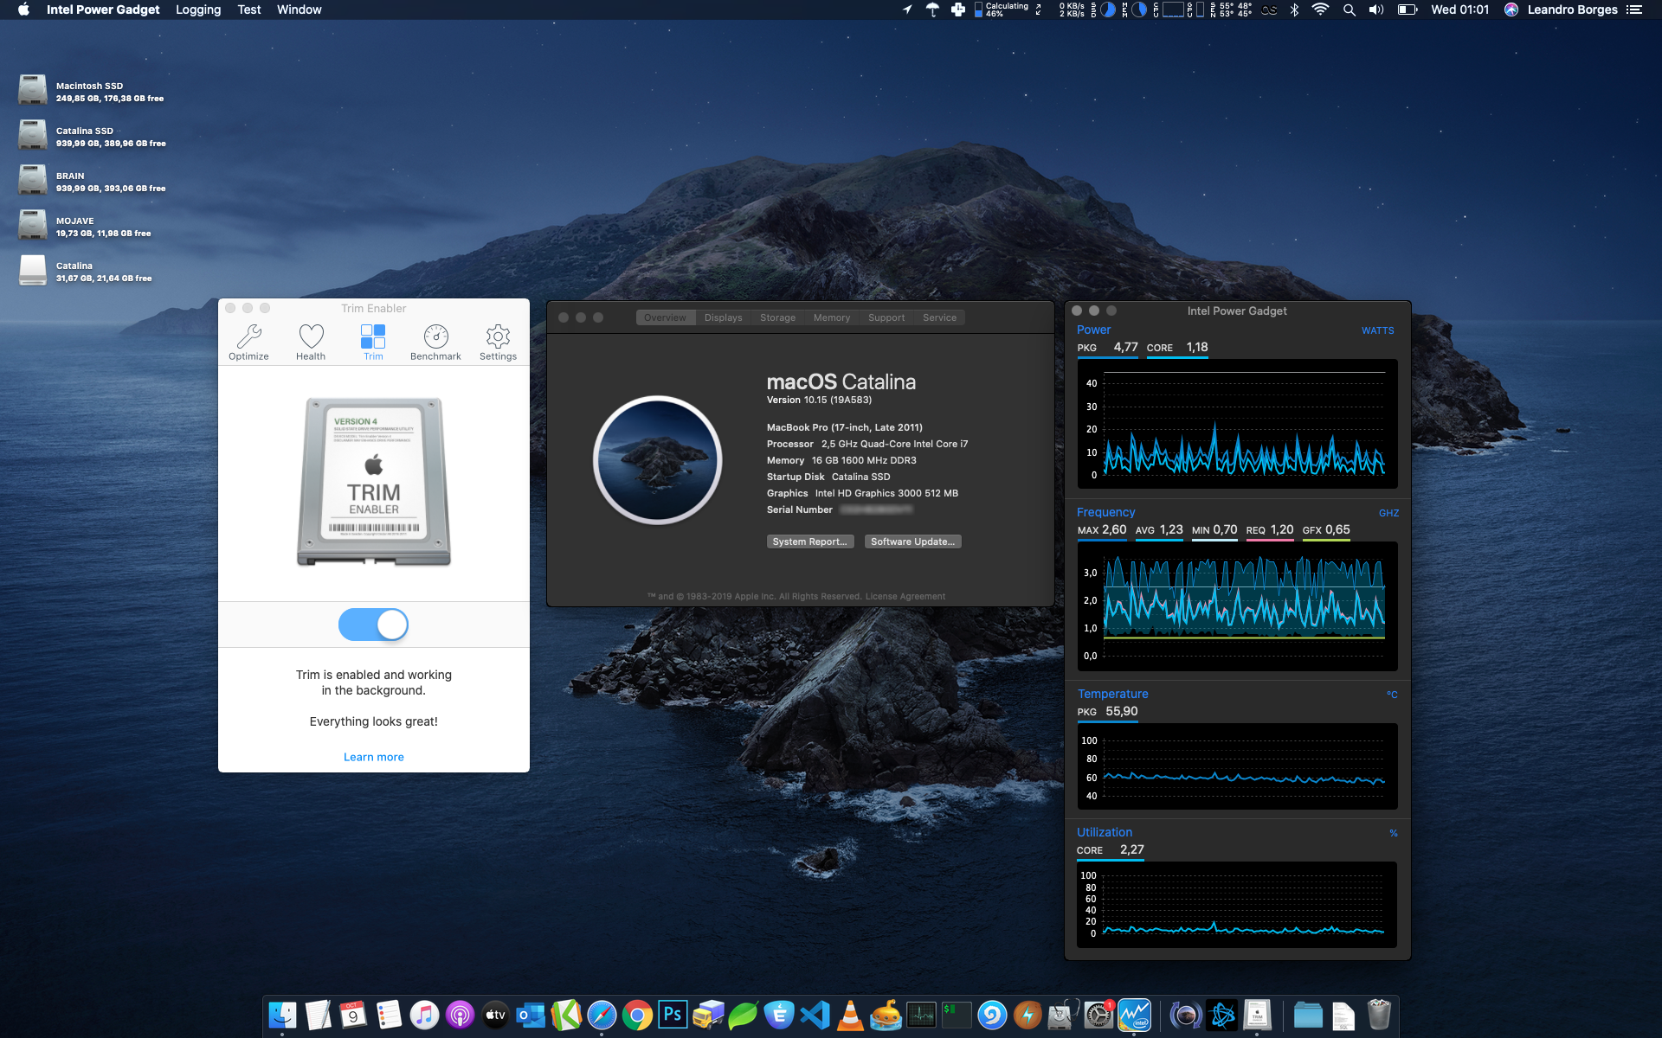
Task: Launch Safari from the Dock
Action: (602, 1015)
